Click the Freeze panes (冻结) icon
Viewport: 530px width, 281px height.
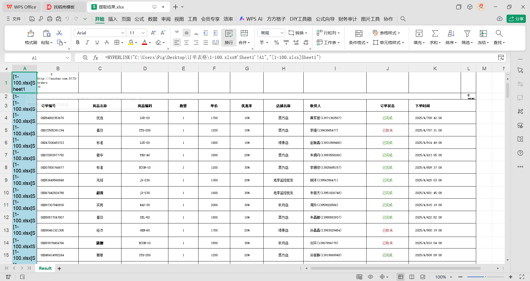(483, 37)
